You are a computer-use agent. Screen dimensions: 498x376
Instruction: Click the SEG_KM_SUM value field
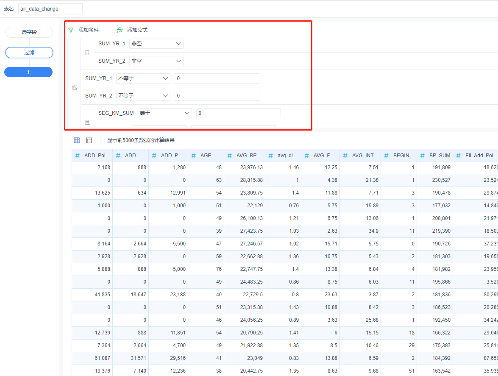(239, 113)
